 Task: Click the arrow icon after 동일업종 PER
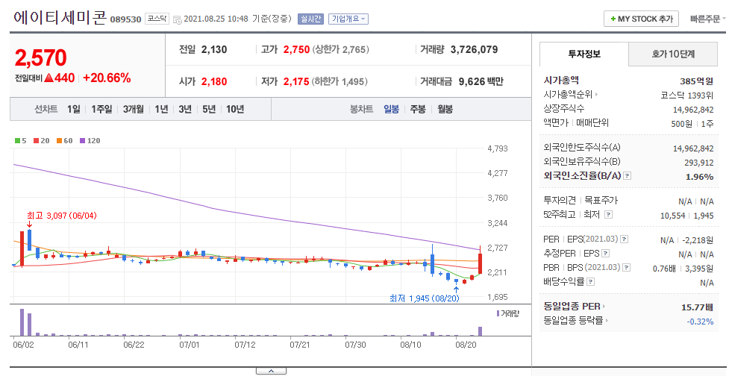pyautogui.click(x=604, y=307)
